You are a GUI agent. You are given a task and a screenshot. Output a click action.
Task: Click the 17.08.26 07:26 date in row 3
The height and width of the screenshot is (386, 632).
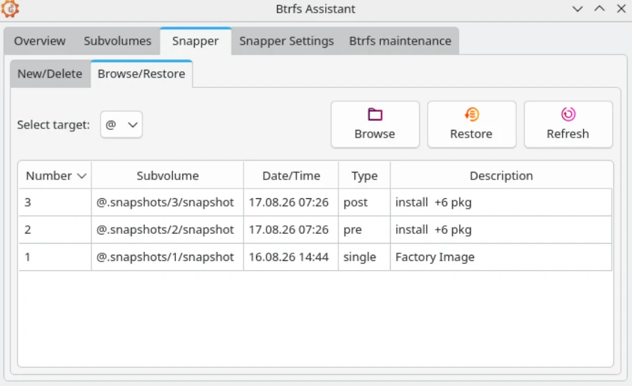(x=291, y=202)
